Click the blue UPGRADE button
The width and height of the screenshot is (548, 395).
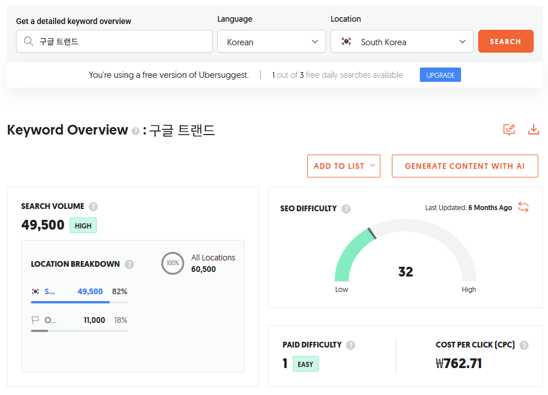coord(440,75)
